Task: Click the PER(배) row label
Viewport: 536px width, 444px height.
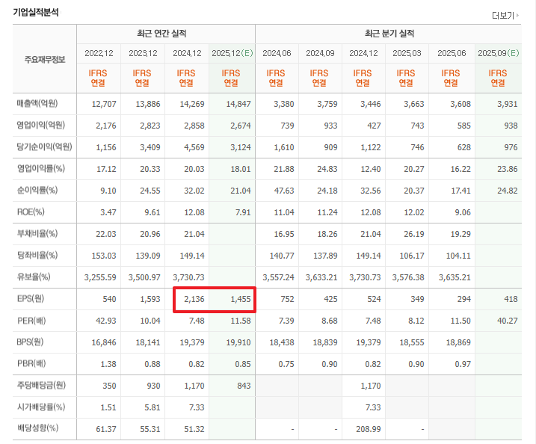Action: point(31,321)
